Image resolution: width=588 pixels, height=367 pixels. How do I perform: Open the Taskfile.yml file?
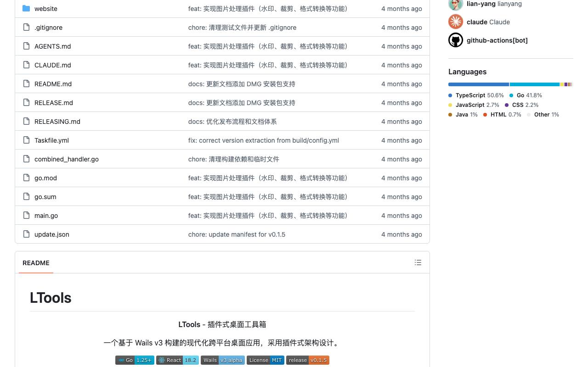[51, 140]
